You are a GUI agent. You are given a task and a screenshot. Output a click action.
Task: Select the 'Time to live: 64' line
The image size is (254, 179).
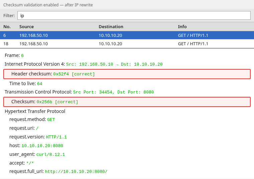(x=26, y=83)
